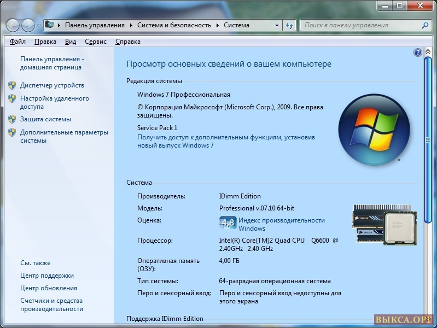437x328 pixels.
Task: Click the refresh button beside the address bar
Action: tap(290, 25)
